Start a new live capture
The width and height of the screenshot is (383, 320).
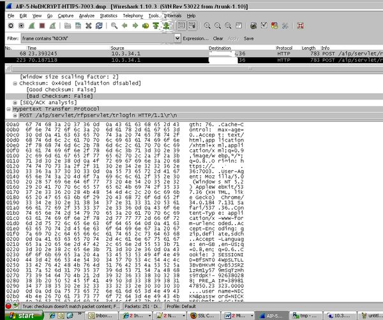click(32, 25)
